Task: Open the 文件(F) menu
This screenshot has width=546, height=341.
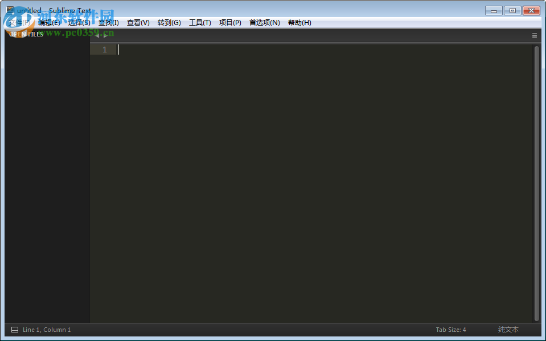Action: tap(18, 23)
